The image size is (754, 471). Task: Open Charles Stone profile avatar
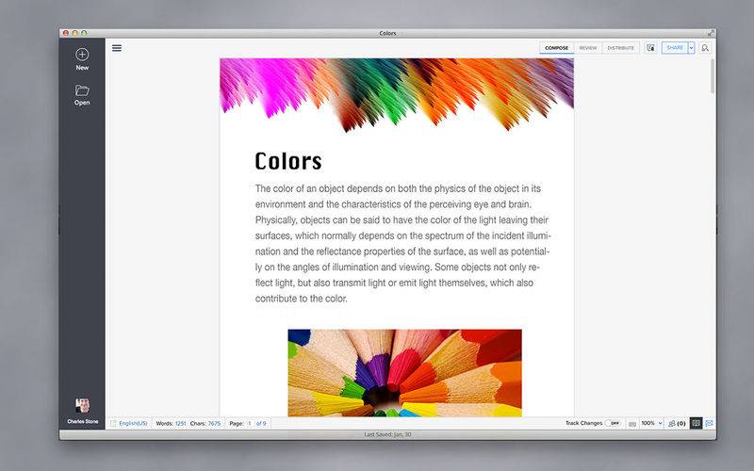click(x=83, y=405)
